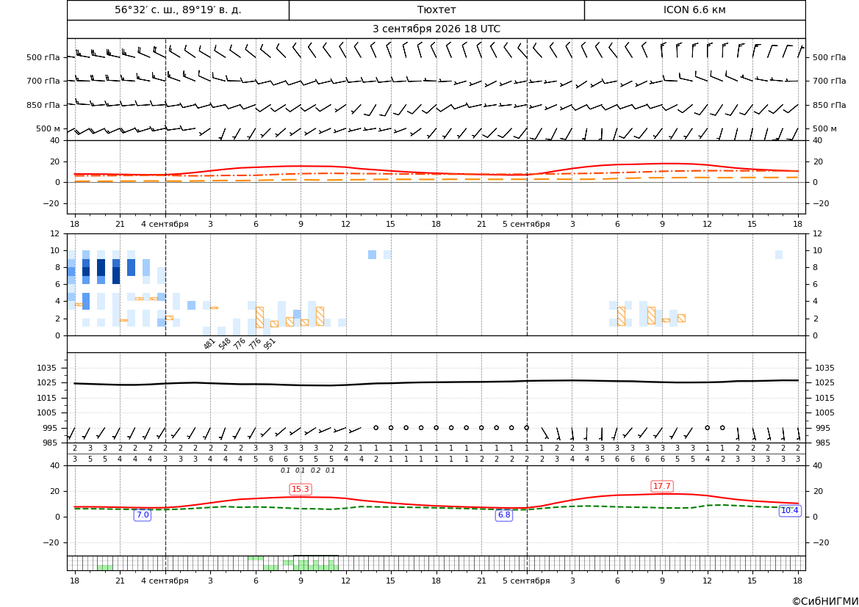Click the red 15.3 maximum temperature label
Image resolution: width=859 pixels, height=607 pixels.
point(301,489)
